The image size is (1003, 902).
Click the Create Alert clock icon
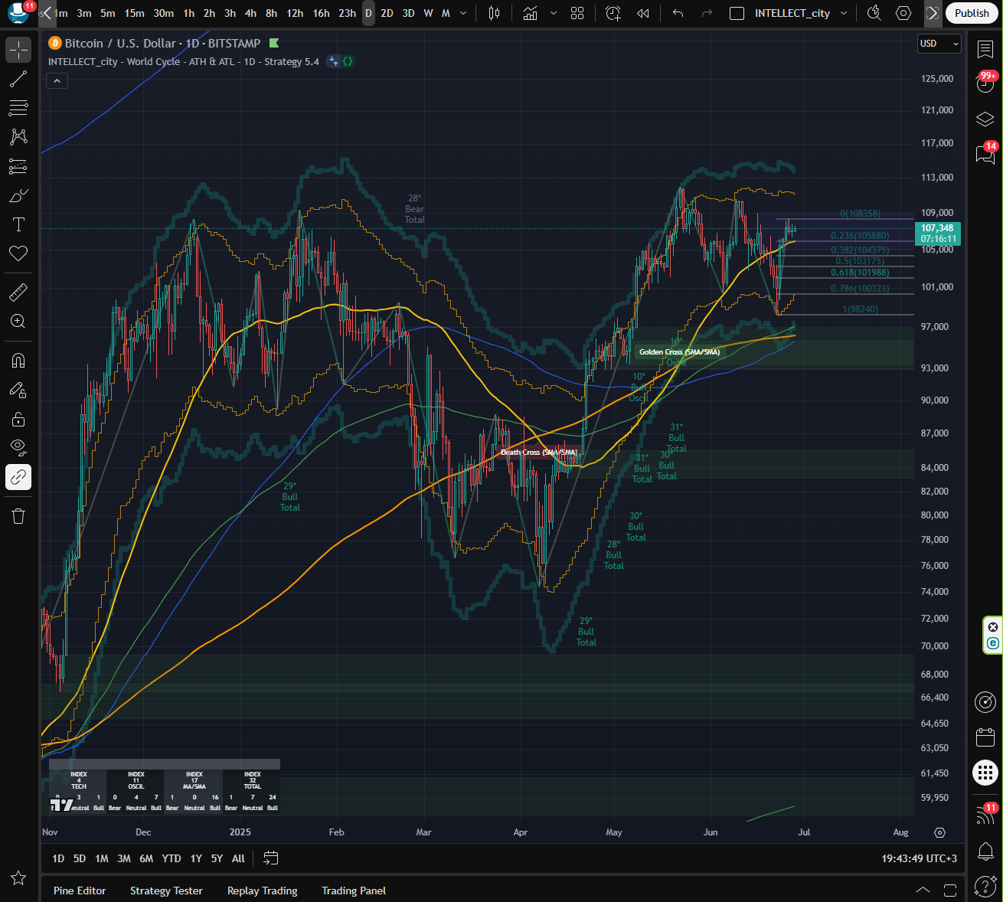(x=613, y=13)
